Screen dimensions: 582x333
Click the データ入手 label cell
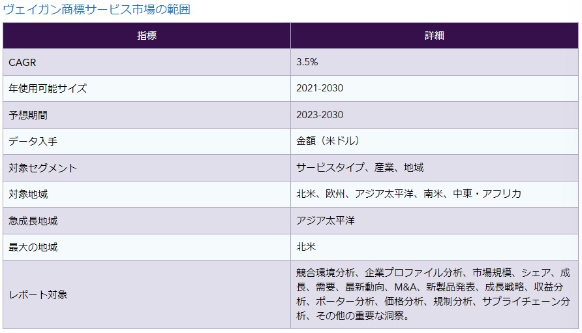coord(33,141)
